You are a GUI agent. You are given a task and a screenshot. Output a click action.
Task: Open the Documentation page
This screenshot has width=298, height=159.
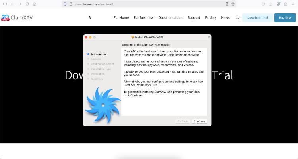click(170, 18)
